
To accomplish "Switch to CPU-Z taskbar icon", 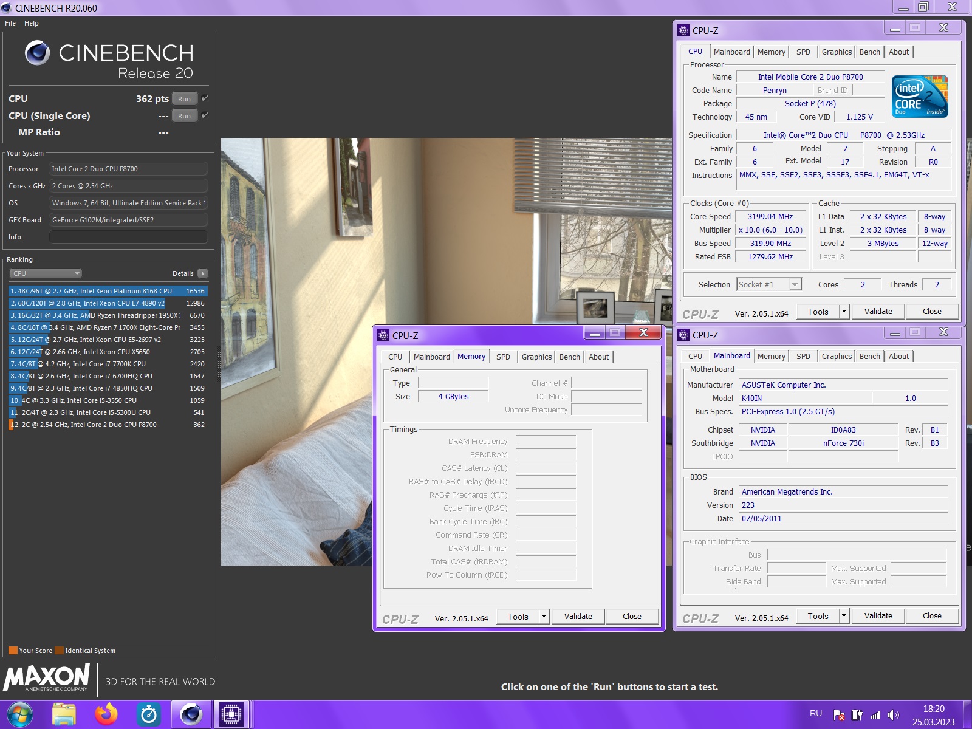I will (231, 714).
